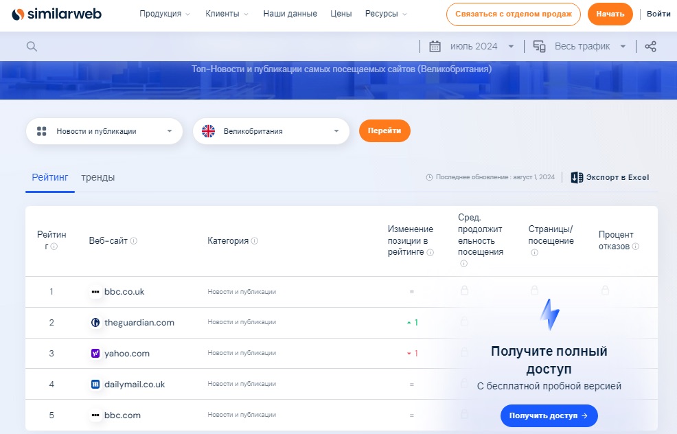Click the Войти link
Image resolution: width=677 pixels, height=434 pixels.
[x=658, y=14]
